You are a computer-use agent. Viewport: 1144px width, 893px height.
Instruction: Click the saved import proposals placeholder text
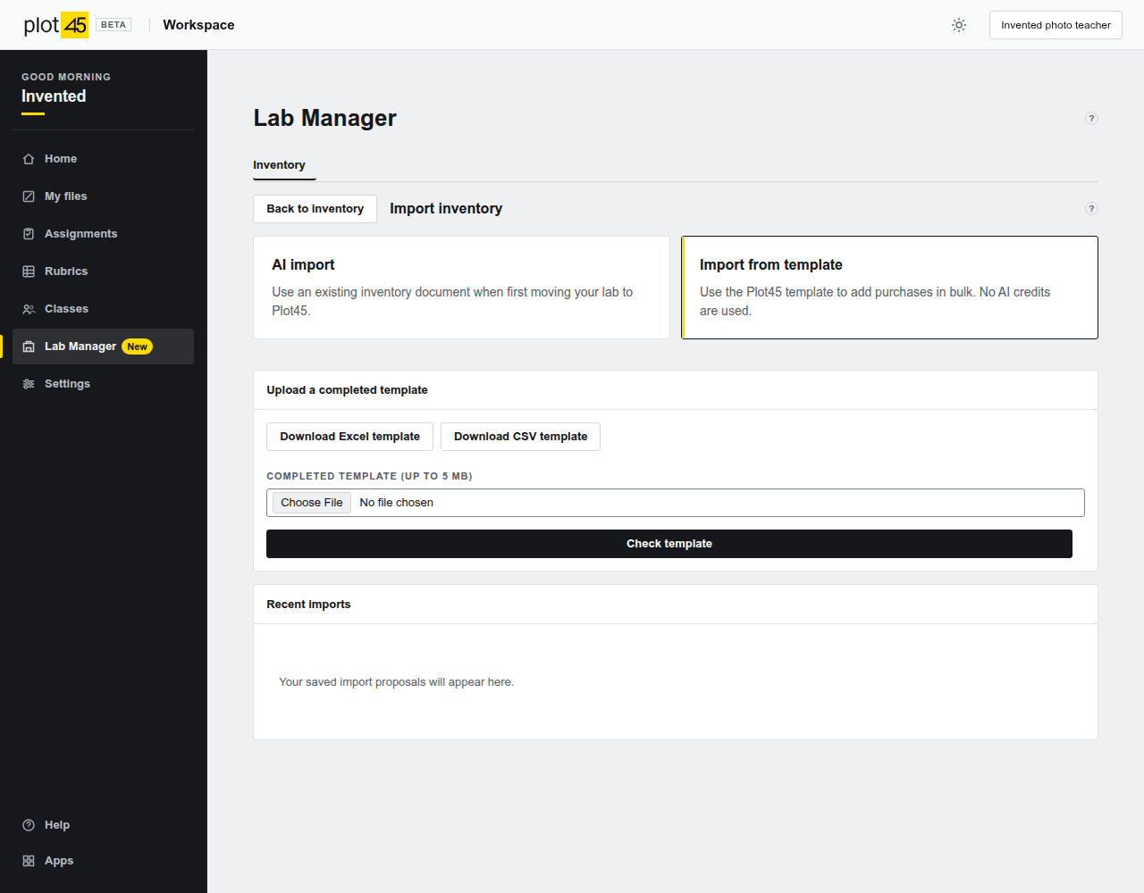click(396, 682)
